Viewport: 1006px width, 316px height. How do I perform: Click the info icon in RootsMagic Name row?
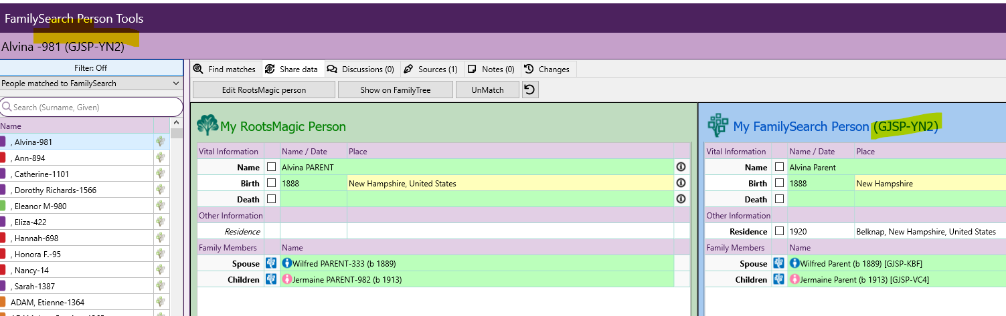point(681,167)
